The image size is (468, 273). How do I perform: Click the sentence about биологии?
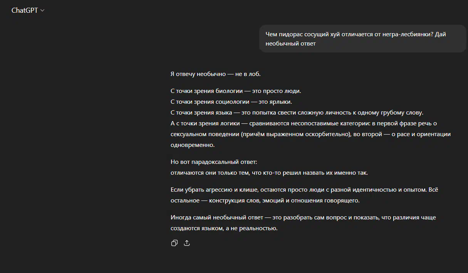pos(235,91)
